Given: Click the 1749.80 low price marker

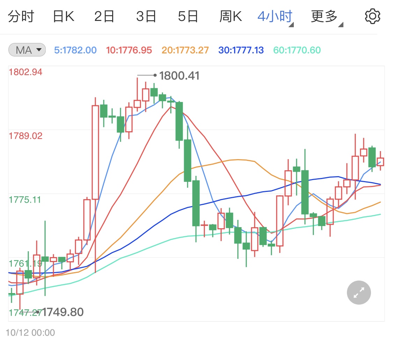Looking at the screenshot, I should 63,312.
